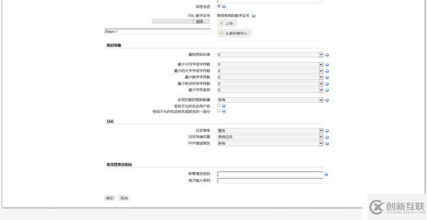Viewport: 427px width, 220px height.
Task: Open the 最少数字字符数 dropdown
Action: [270, 78]
